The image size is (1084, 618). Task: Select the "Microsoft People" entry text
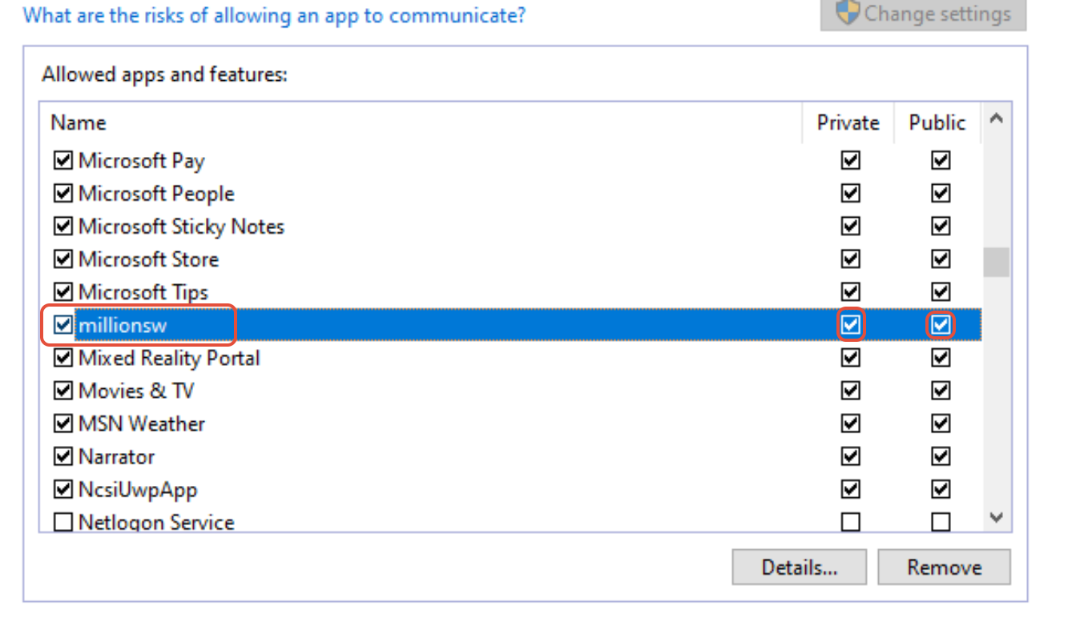(156, 194)
